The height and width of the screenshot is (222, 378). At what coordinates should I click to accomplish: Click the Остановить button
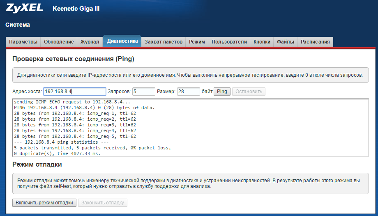pyautogui.click(x=249, y=92)
